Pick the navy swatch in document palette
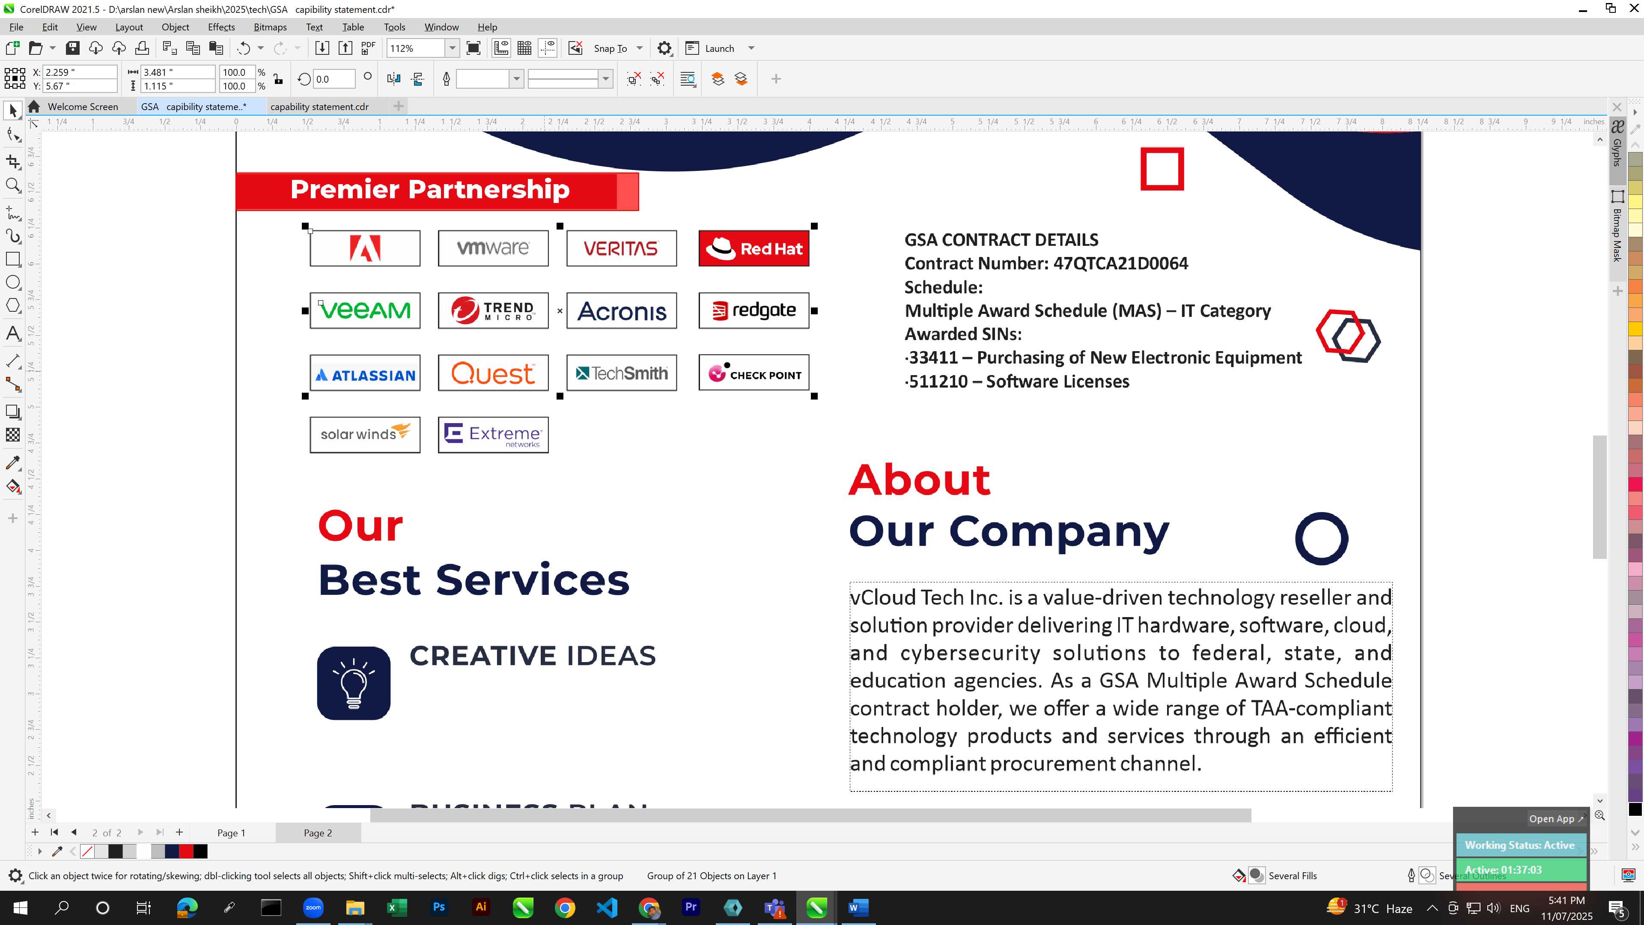 click(172, 852)
